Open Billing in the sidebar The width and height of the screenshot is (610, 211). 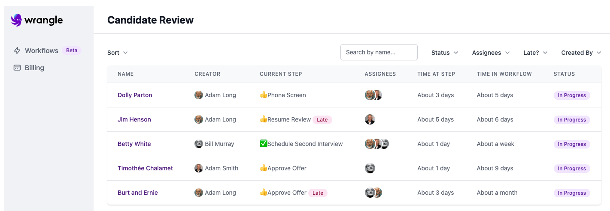click(34, 68)
